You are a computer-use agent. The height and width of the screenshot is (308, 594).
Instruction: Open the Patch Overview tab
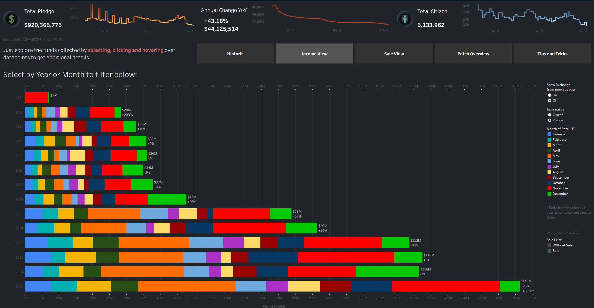(x=473, y=54)
